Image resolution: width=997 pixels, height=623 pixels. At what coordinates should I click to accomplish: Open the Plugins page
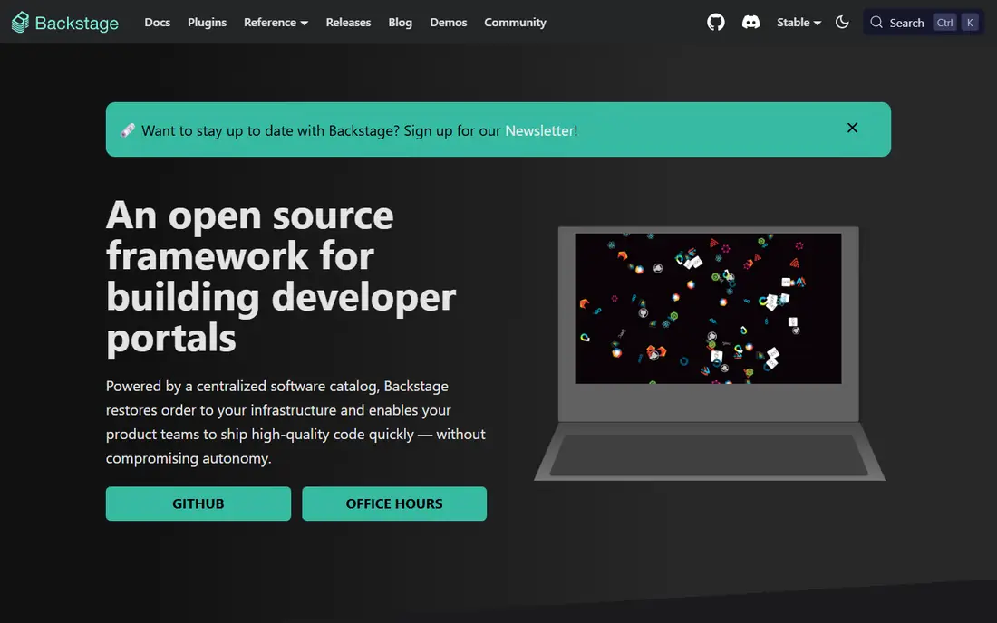point(207,23)
